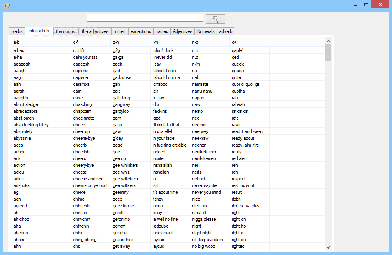
Task: Click the word 'righteo'
Action: (x=238, y=246)
